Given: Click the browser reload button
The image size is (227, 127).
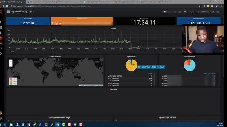Looking at the screenshot, I should [x=7, y=6].
